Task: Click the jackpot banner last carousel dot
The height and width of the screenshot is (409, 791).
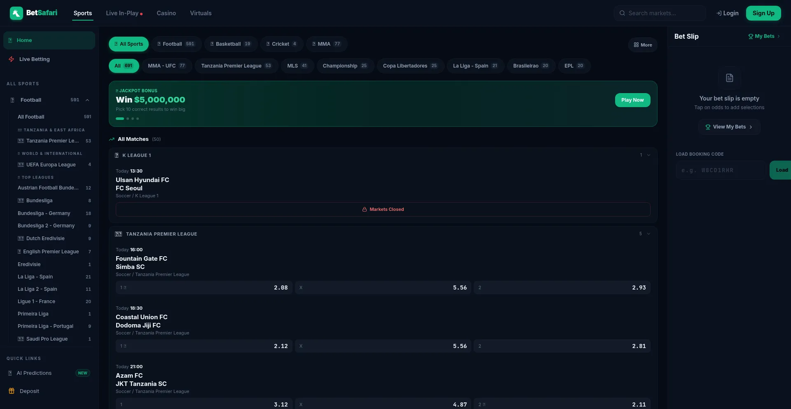Action: coord(138,119)
